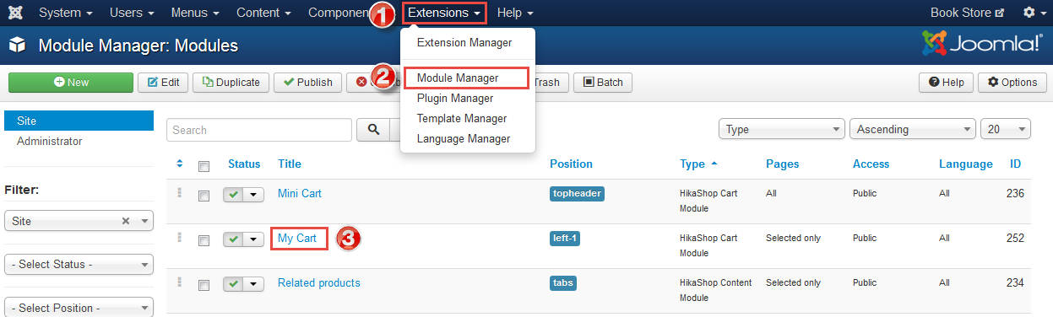This screenshot has width=1053, height=317.
Task: Click the drag handle of the Related products row
Action: click(179, 282)
